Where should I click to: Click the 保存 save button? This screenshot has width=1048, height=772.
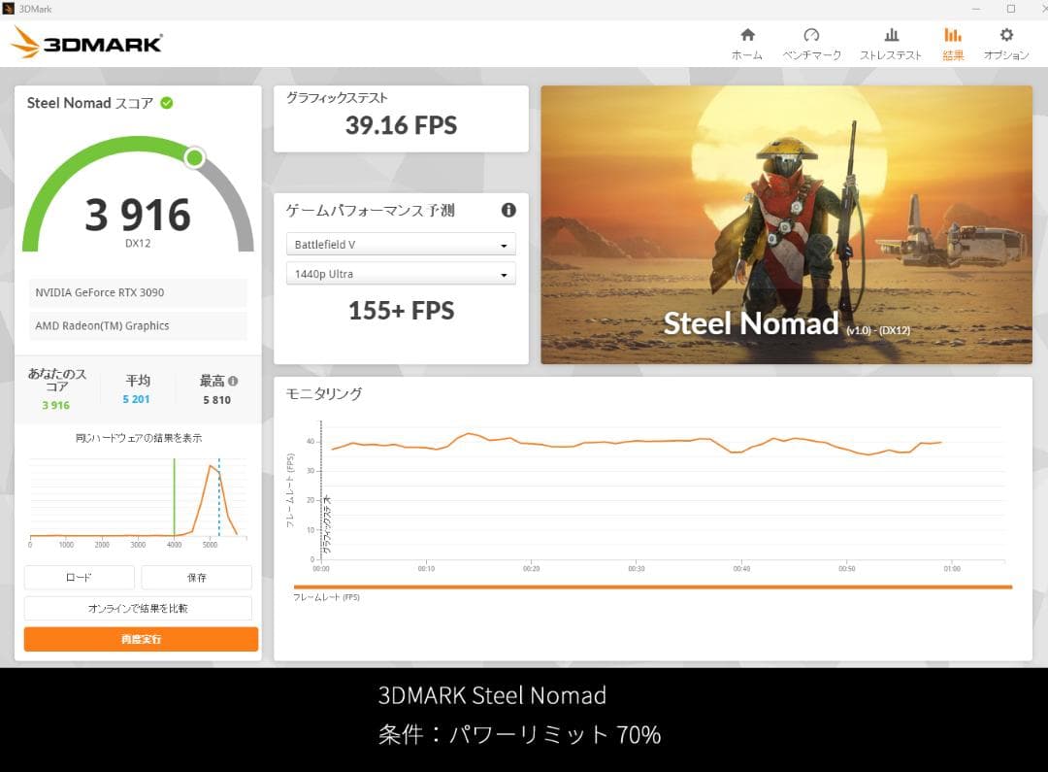(196, 577)
